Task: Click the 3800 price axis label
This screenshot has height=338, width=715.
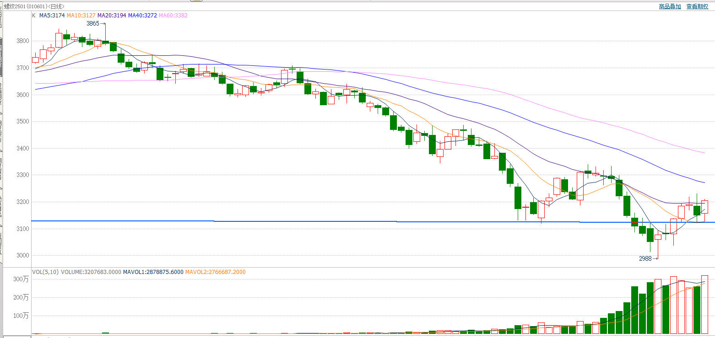Action: point(23,41)
